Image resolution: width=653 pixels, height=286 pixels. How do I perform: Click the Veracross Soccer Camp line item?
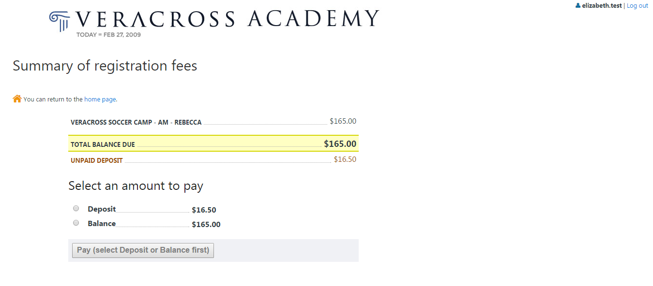(136, 122)
